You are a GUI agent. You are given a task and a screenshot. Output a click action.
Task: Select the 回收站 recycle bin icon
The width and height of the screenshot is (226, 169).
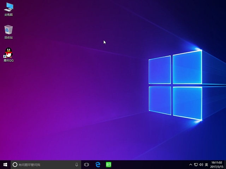point(8,30)
